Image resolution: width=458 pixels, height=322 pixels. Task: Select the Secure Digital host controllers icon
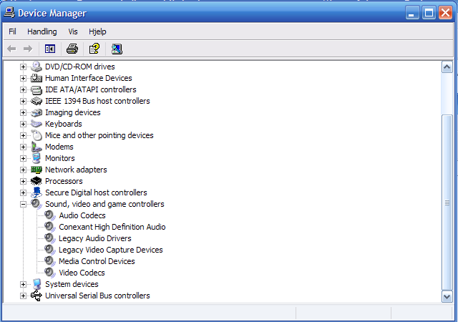tap(36, 192)
